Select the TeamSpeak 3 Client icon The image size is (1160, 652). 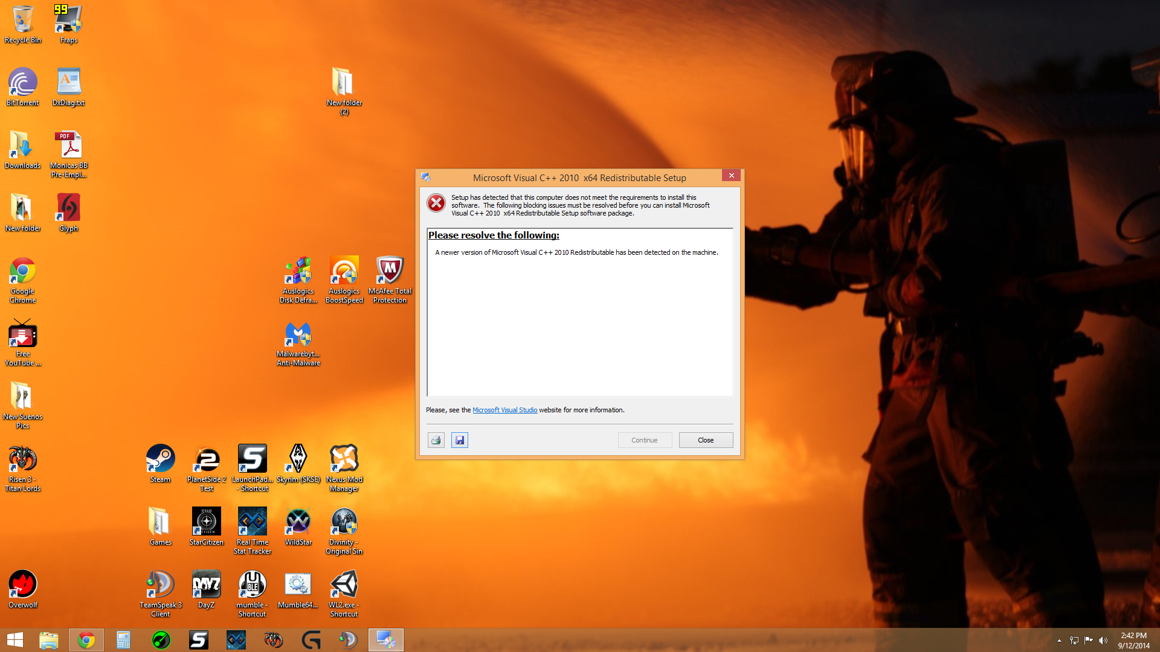coord(161,593)
